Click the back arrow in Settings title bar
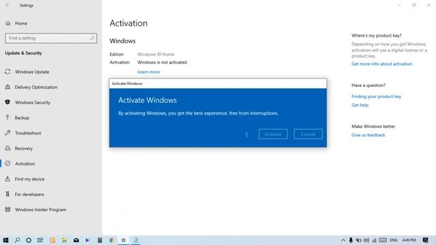The image size is (436, 245). pyautogui.click(x=7, y=5)
